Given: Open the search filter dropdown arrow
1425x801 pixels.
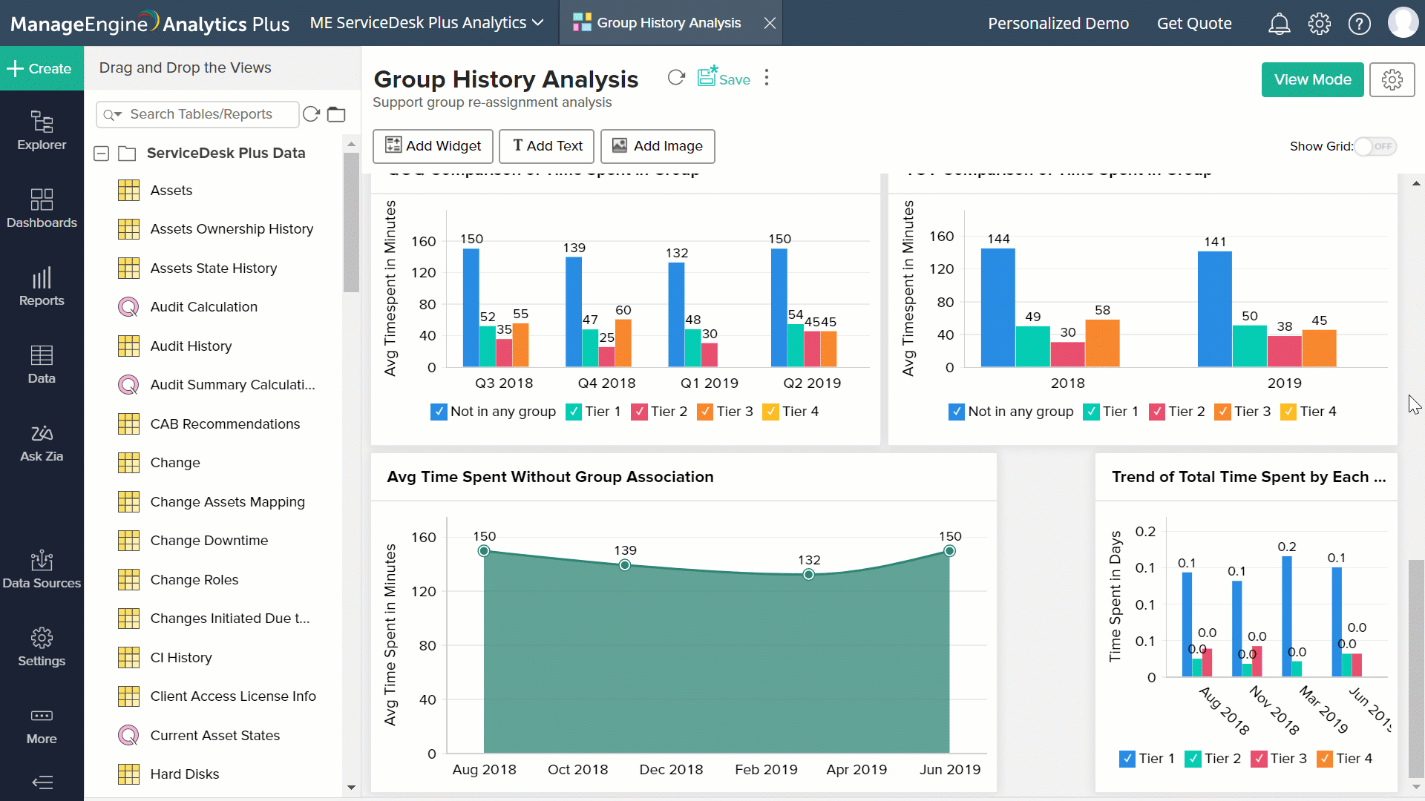Looking at the screenshot, I should [119, 114].
